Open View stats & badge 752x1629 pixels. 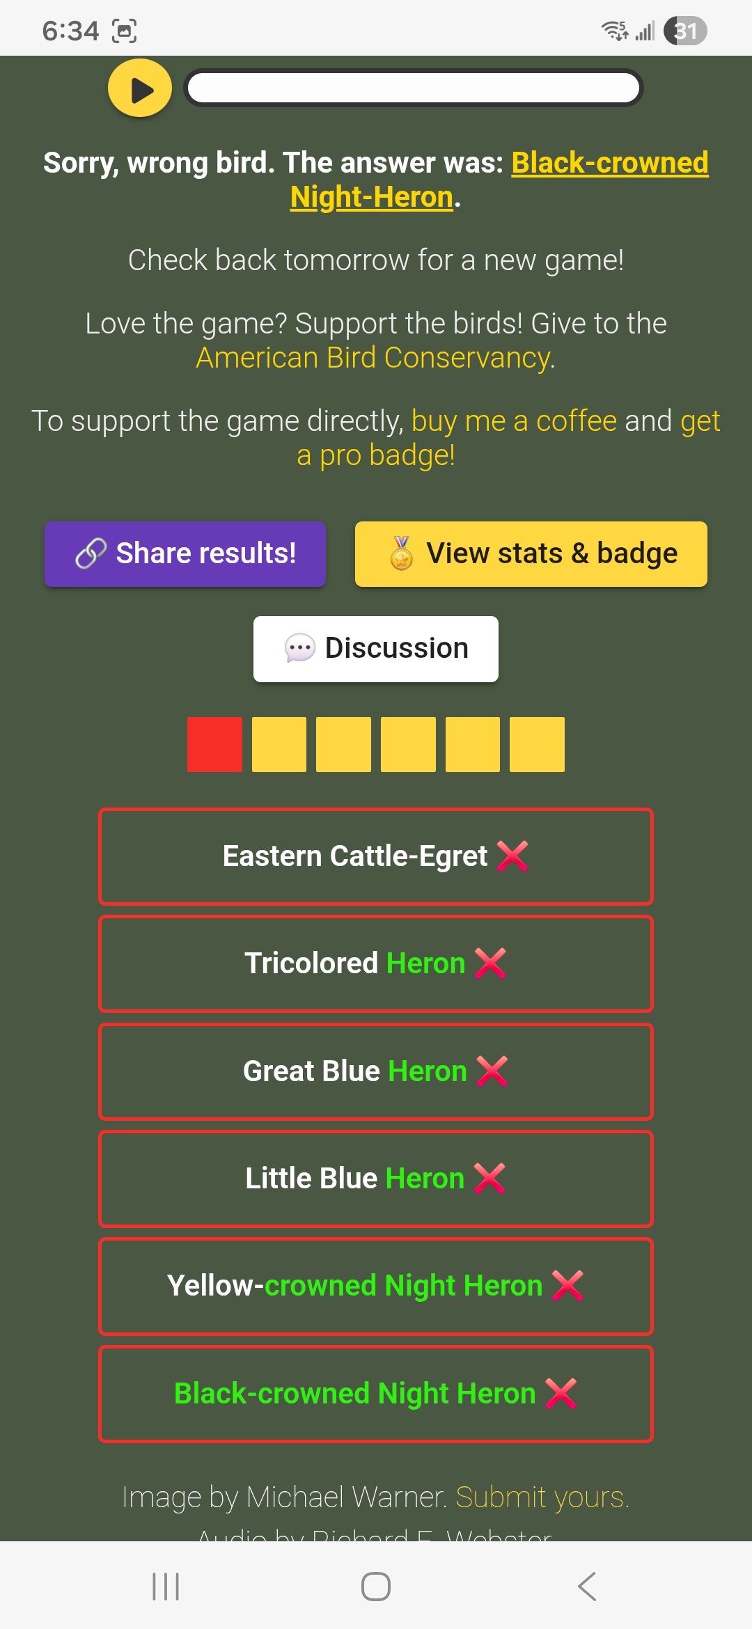(531, 554)
